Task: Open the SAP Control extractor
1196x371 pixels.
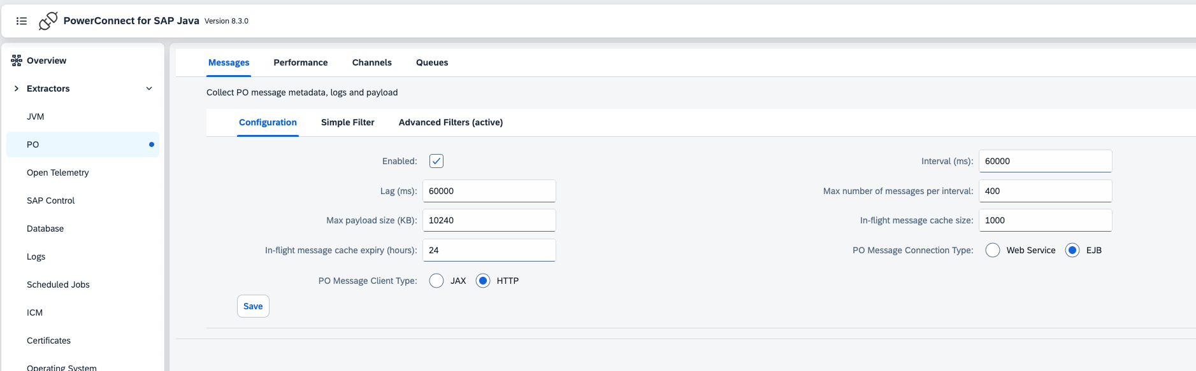Action: (51, 200)
